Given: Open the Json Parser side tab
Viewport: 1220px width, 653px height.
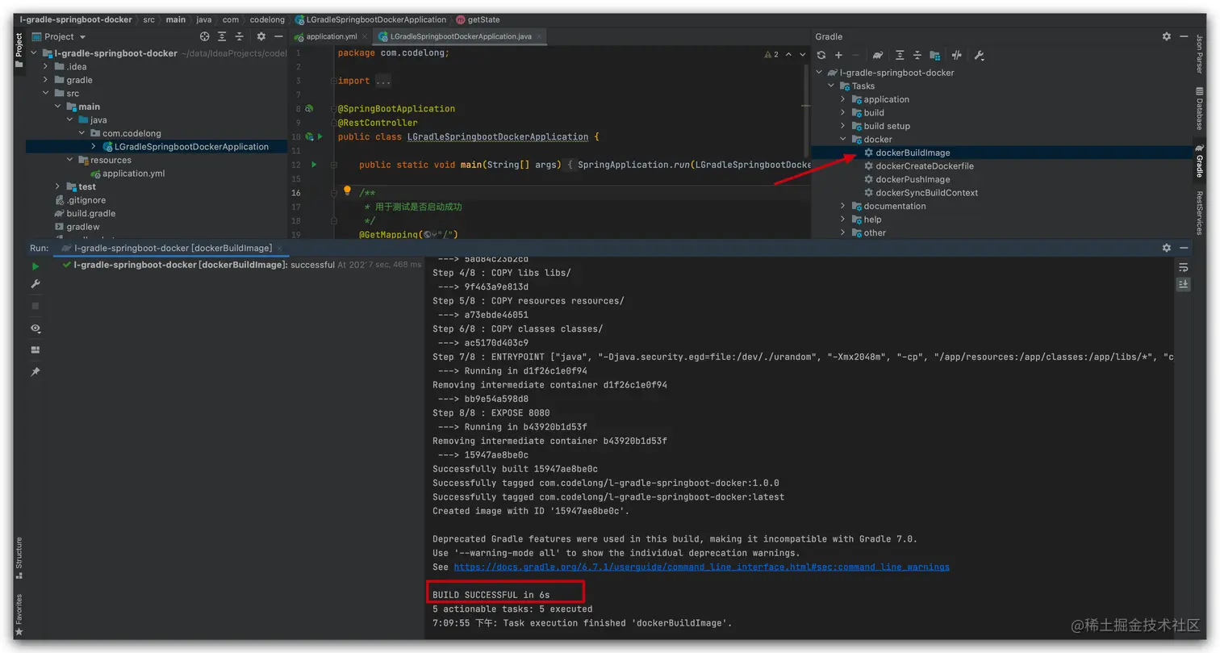Looking at the screenshot, I should (1200, 55).
